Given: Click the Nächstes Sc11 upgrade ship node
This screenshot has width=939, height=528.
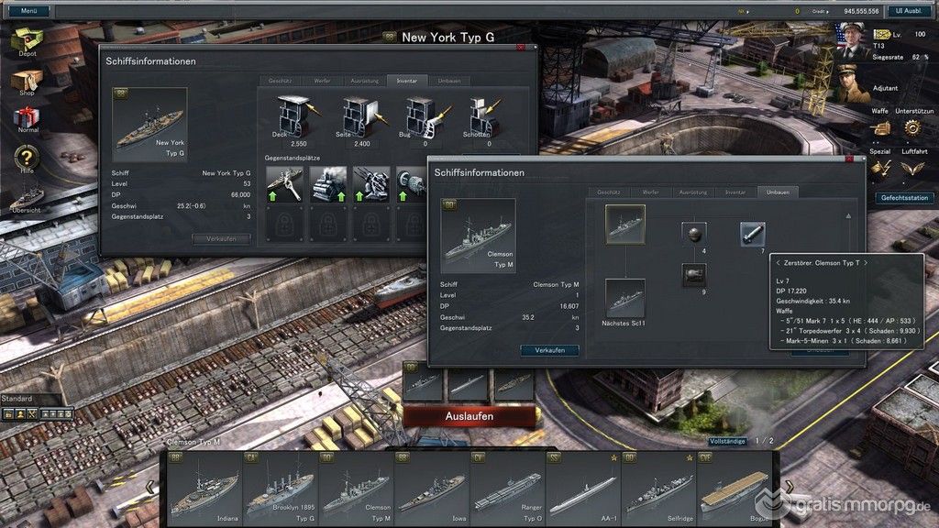Looking at the screenshot, I should (624, 299).
